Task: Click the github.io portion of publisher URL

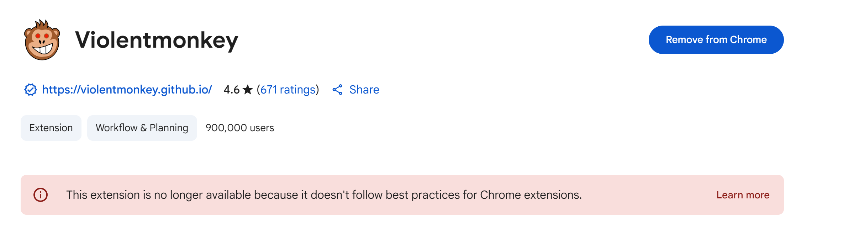Action: pyautogui.click(x=186, y=90)
